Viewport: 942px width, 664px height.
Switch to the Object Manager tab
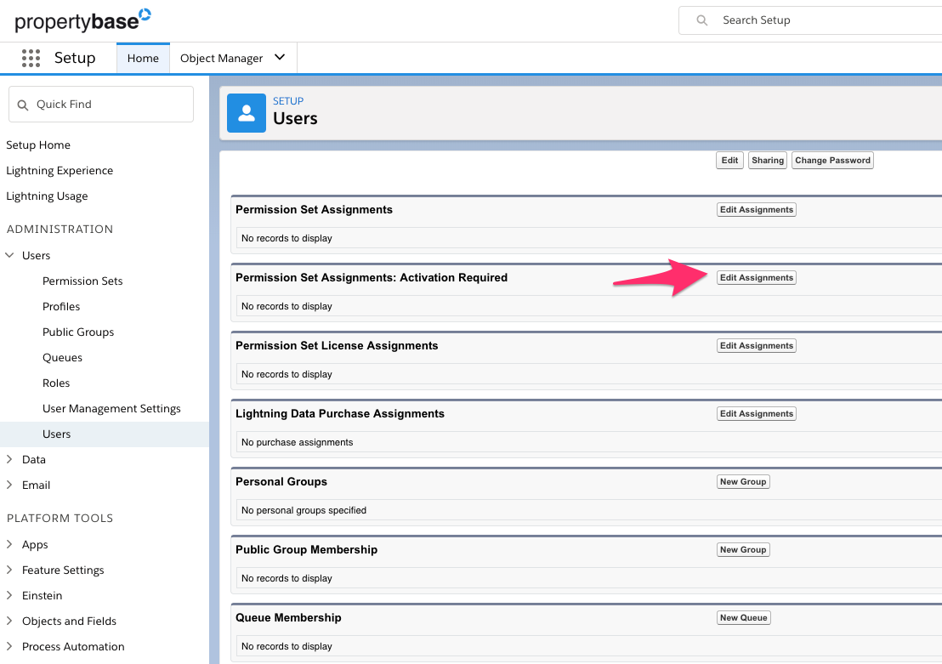222,59
